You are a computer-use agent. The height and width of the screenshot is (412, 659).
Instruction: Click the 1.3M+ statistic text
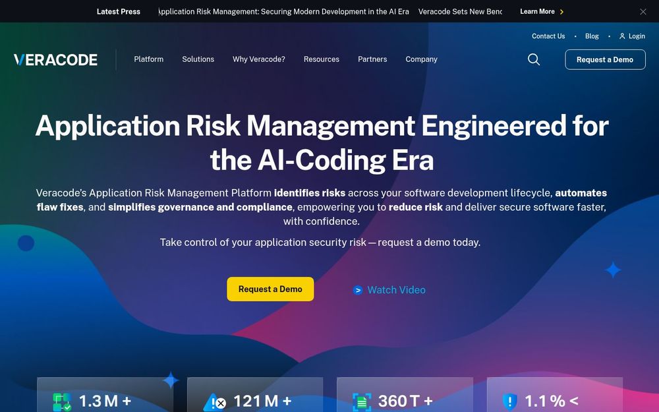tap(105, 401)
